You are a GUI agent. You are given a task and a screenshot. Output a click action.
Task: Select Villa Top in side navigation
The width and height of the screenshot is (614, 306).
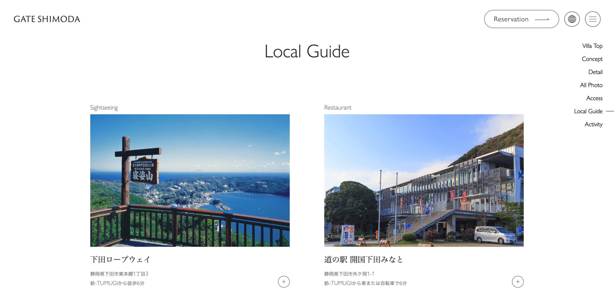coord(592,46)
